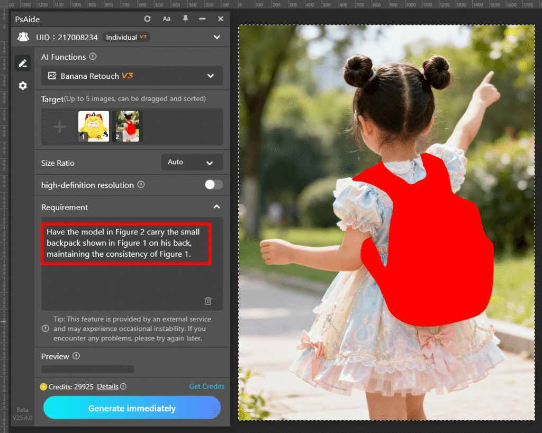Screen dimensions: 542x433
Task: Click the Generate immediately button
Action: coord(132,408)
